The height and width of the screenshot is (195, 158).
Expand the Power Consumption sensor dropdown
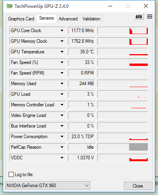62,137
